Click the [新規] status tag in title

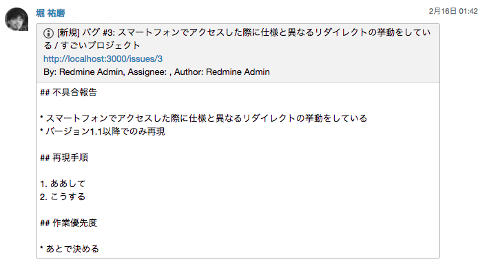point(68,32)
